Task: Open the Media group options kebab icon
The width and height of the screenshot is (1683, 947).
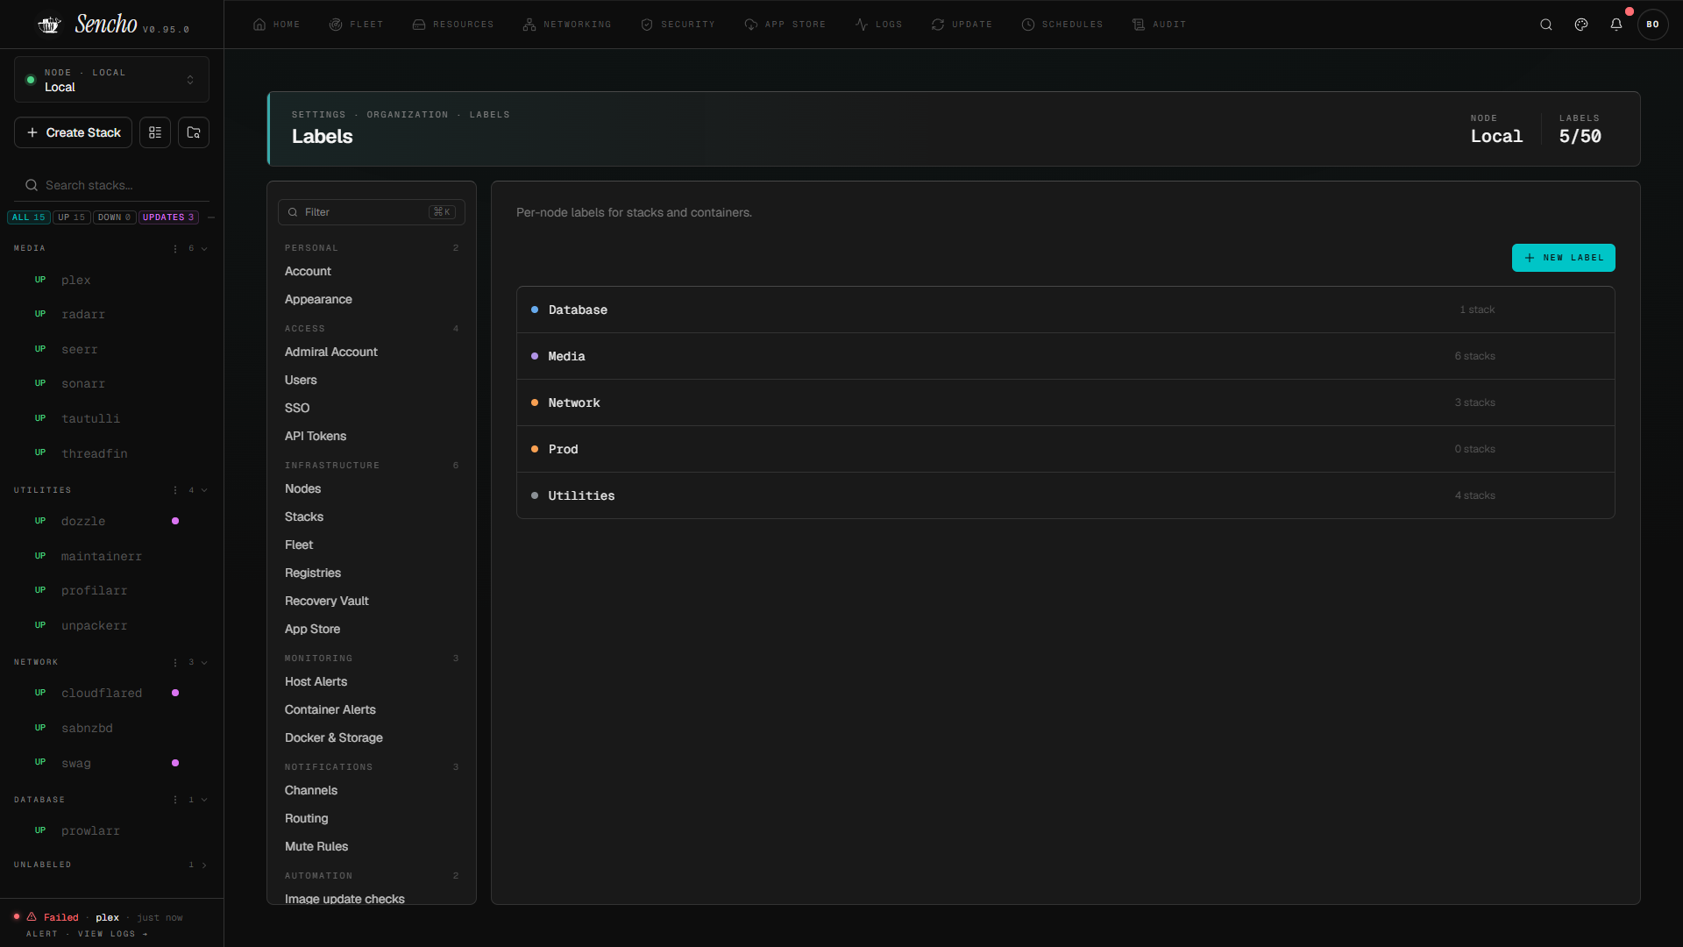Action: coord(175,249)
